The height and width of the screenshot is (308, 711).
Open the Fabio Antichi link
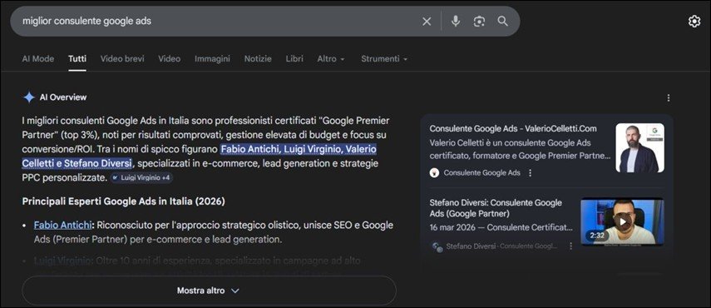pyautogui.click(x=63, y=225)
